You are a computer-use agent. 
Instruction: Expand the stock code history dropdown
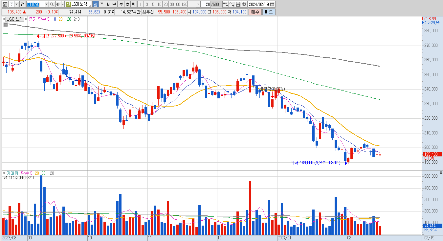point(46,4)
